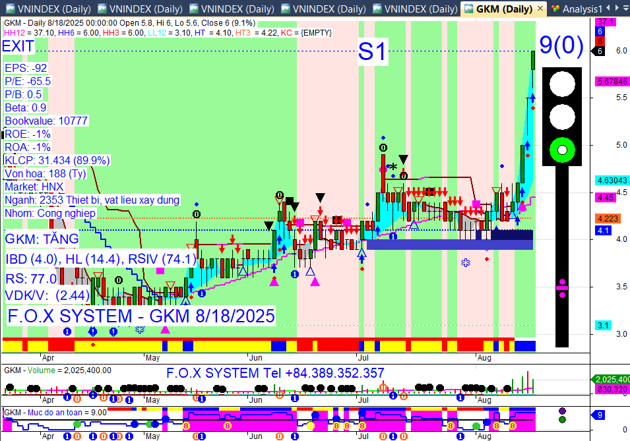The image size is (630, 441).
Task: Click the magenta square below early-May candles
Action: click(x=160, y=271)
